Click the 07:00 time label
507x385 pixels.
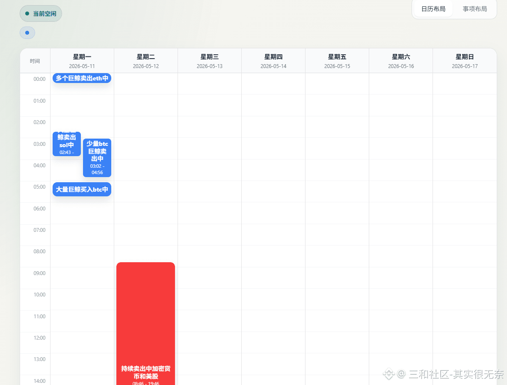tap(39, 230)
